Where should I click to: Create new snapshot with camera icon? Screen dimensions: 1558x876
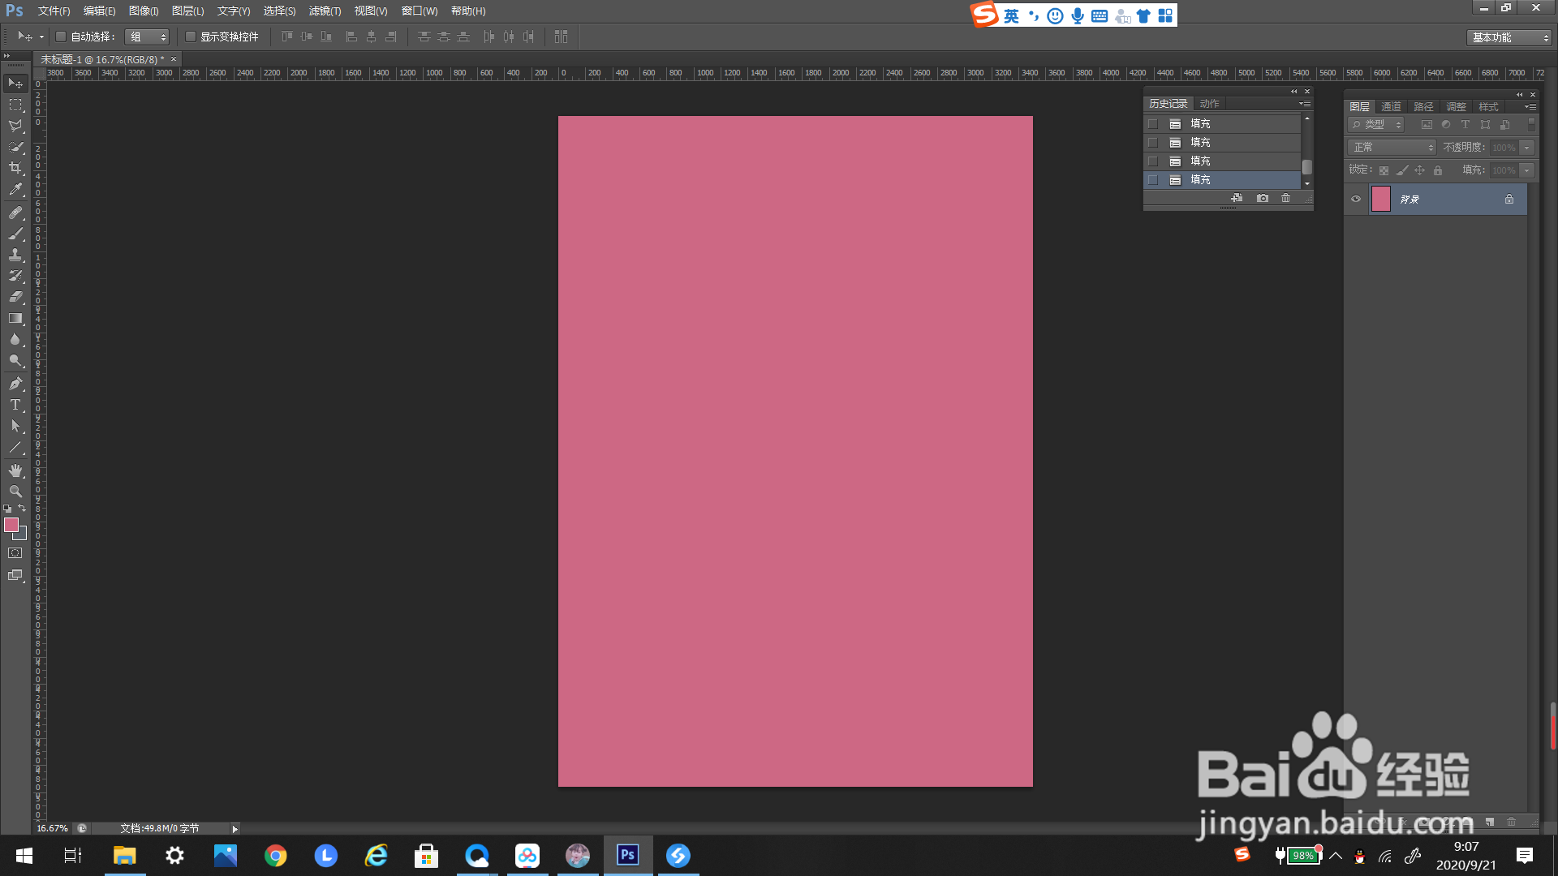click(x=1263, y=198)
